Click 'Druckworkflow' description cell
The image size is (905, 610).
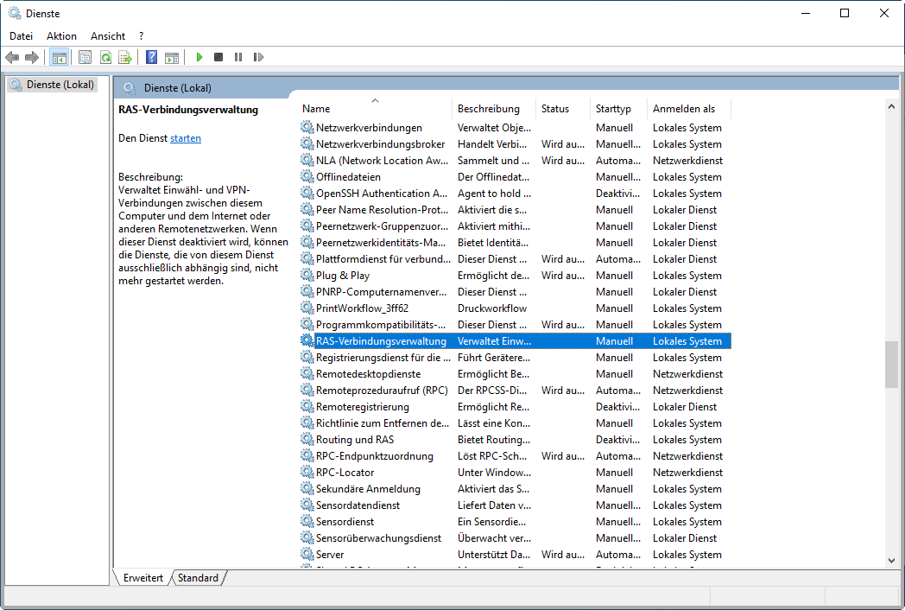(492, 308)
